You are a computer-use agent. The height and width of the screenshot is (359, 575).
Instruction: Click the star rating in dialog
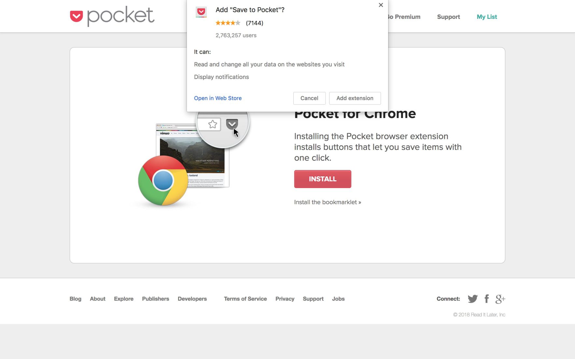tap(228, 23)
